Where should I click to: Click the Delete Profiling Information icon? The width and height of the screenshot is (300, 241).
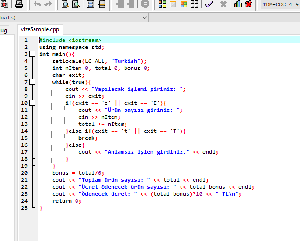click(x=249, y=5)
